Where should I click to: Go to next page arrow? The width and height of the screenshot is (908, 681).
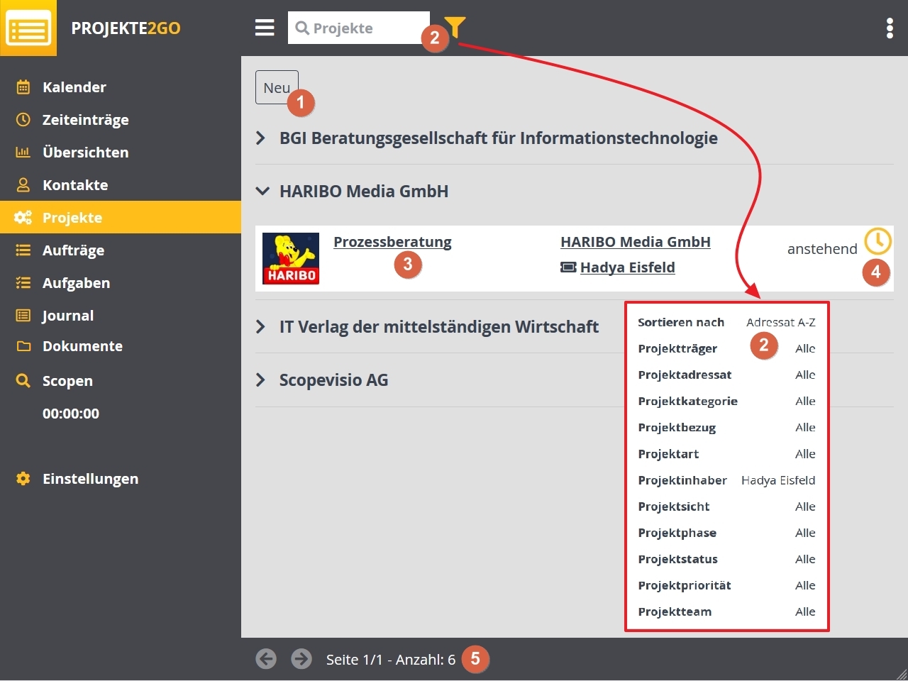(301, 659)
